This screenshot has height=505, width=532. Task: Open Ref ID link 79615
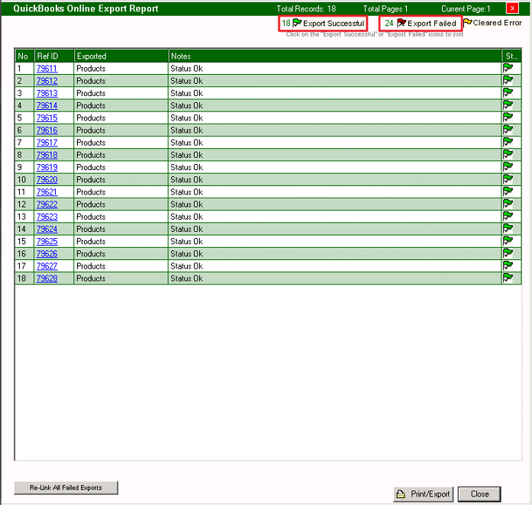click(x=47, y=117)
